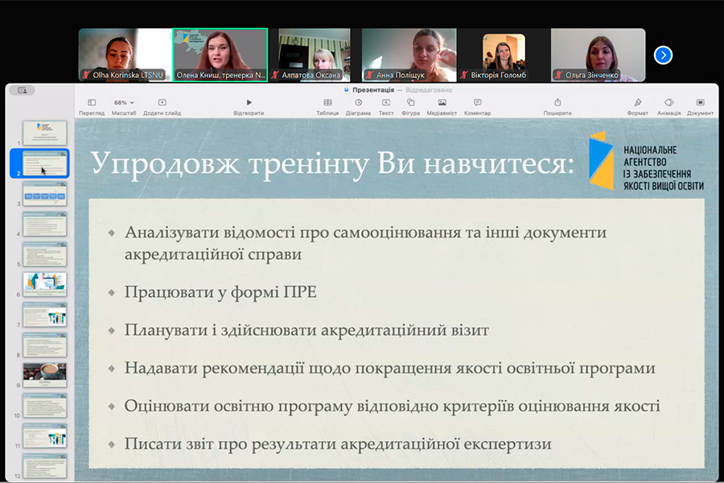
Task: Open the Анімація sidebar
Action: click(x=669, y=107)
